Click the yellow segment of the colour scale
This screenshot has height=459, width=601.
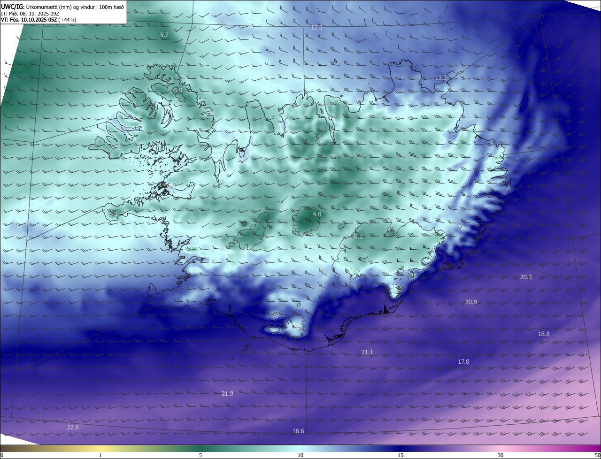[x=101, y=449]
